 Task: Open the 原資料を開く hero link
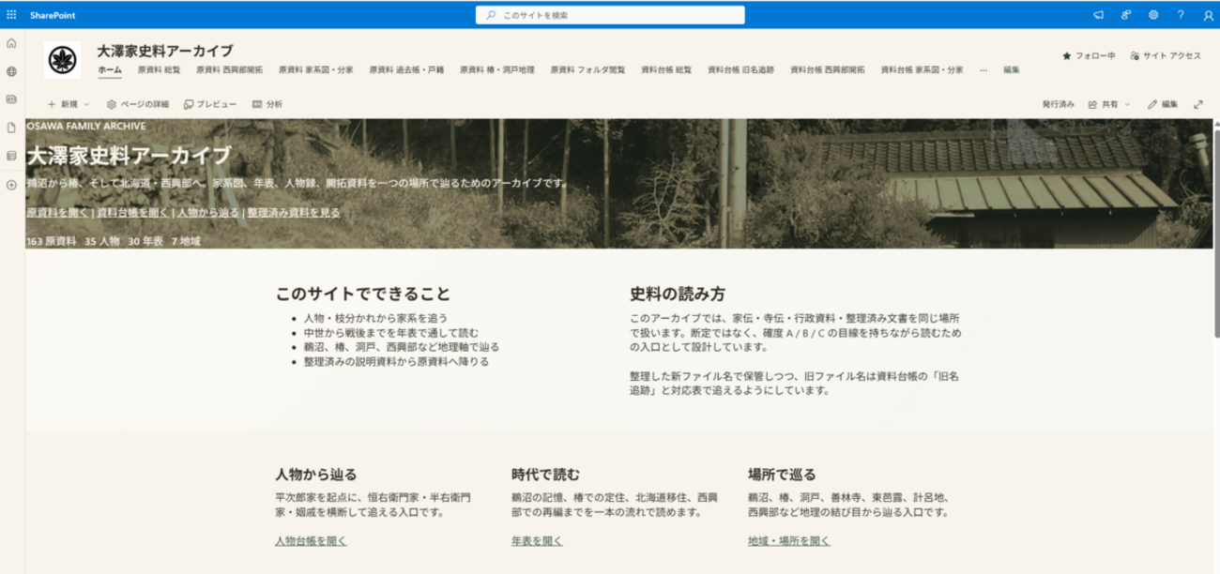click(57, 213)
